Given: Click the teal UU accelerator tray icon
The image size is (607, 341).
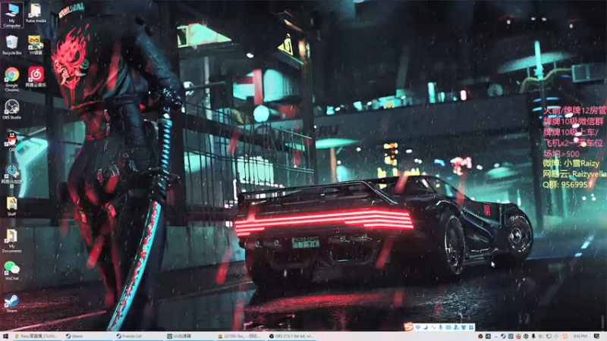Looking at the screenshot, I should click(511, 336).
